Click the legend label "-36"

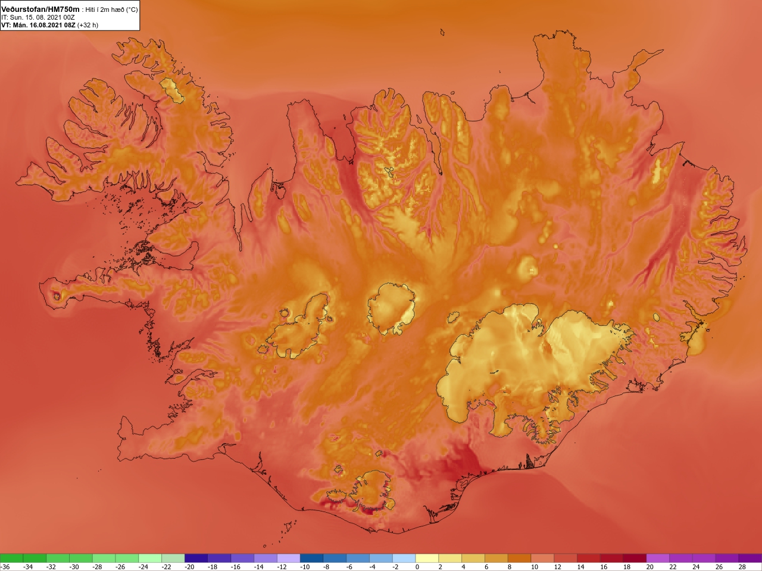[5, 567]
